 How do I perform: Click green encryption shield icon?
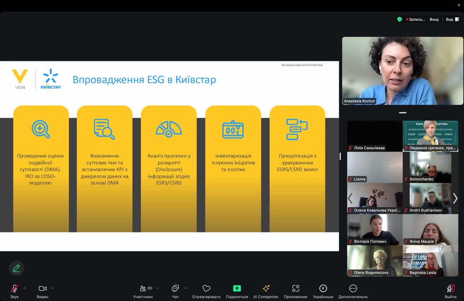pyautogui.click(x=399, y=20)
